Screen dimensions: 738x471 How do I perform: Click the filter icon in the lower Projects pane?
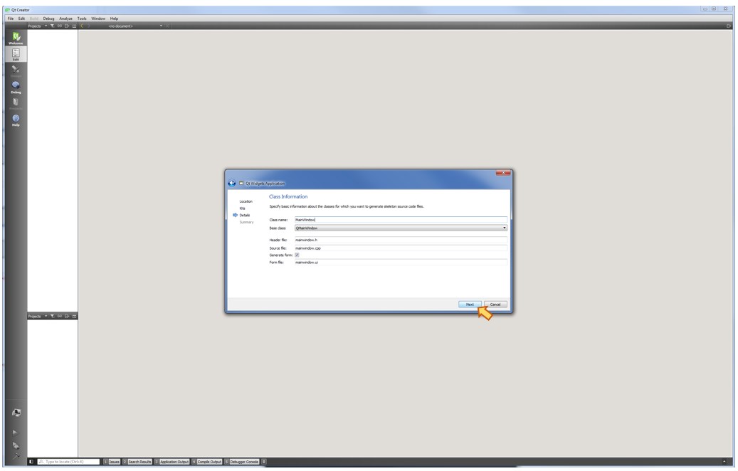[x=52, y=316]
